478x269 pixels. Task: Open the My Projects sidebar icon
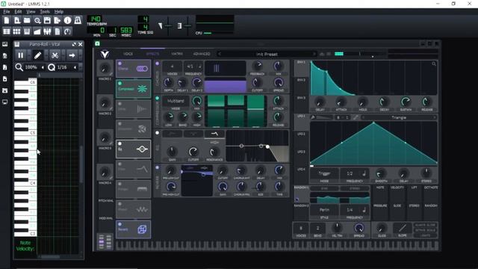point(5,56)
